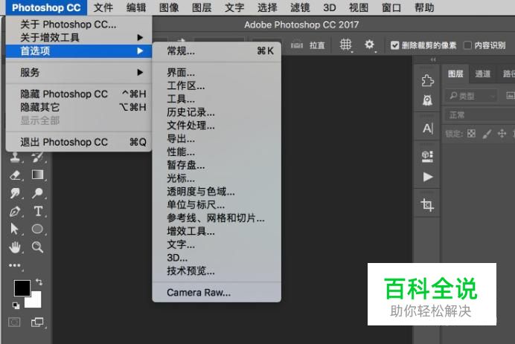Choose 界面... preferences

(217, 73)
